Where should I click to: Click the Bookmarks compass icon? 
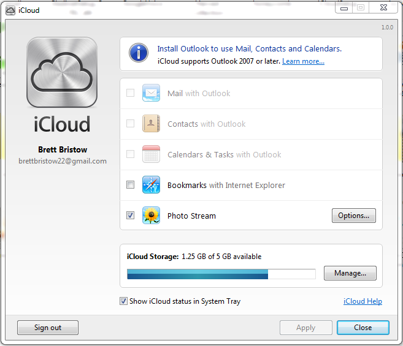151,184
